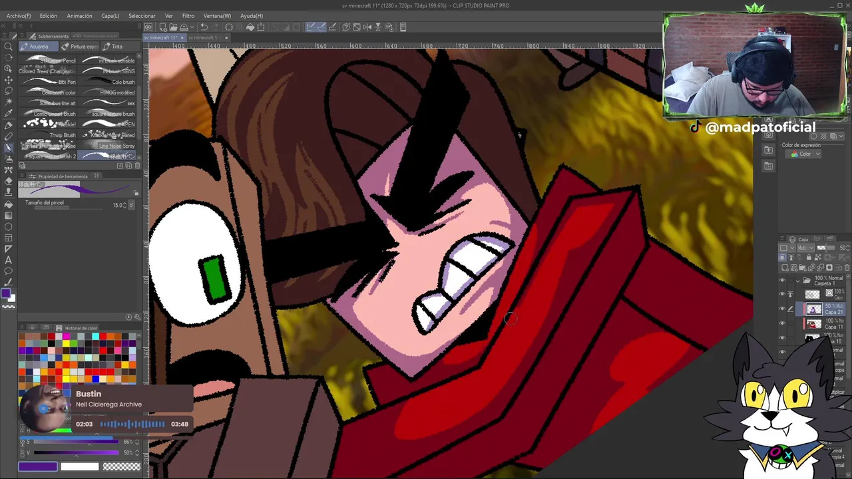Viewport: 852px width, 479px height.
Task: Select the Comic Lineart Brush
Action: 47,114
